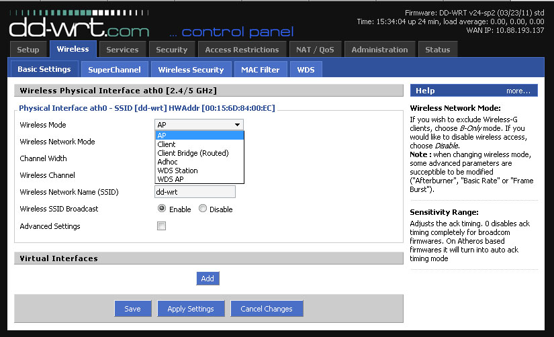Tick the Advanced Settings checkbox
This screenshot has width=554, height=337.
[161, 226]
